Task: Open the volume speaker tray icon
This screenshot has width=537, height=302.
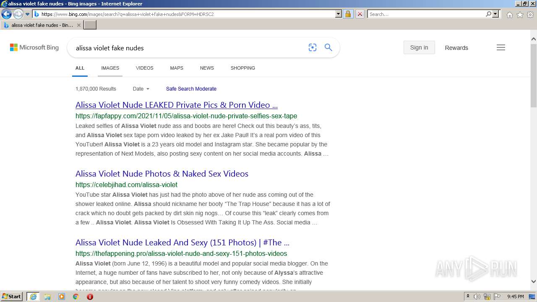Action: 477,297
